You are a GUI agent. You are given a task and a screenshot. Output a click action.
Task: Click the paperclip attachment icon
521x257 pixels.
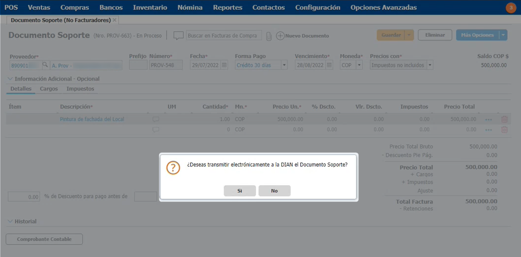click(x=268, y=36)
